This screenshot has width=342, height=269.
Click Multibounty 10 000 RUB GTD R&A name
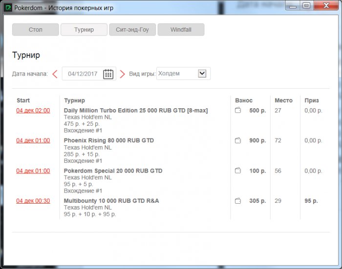(x=111, y=201)
